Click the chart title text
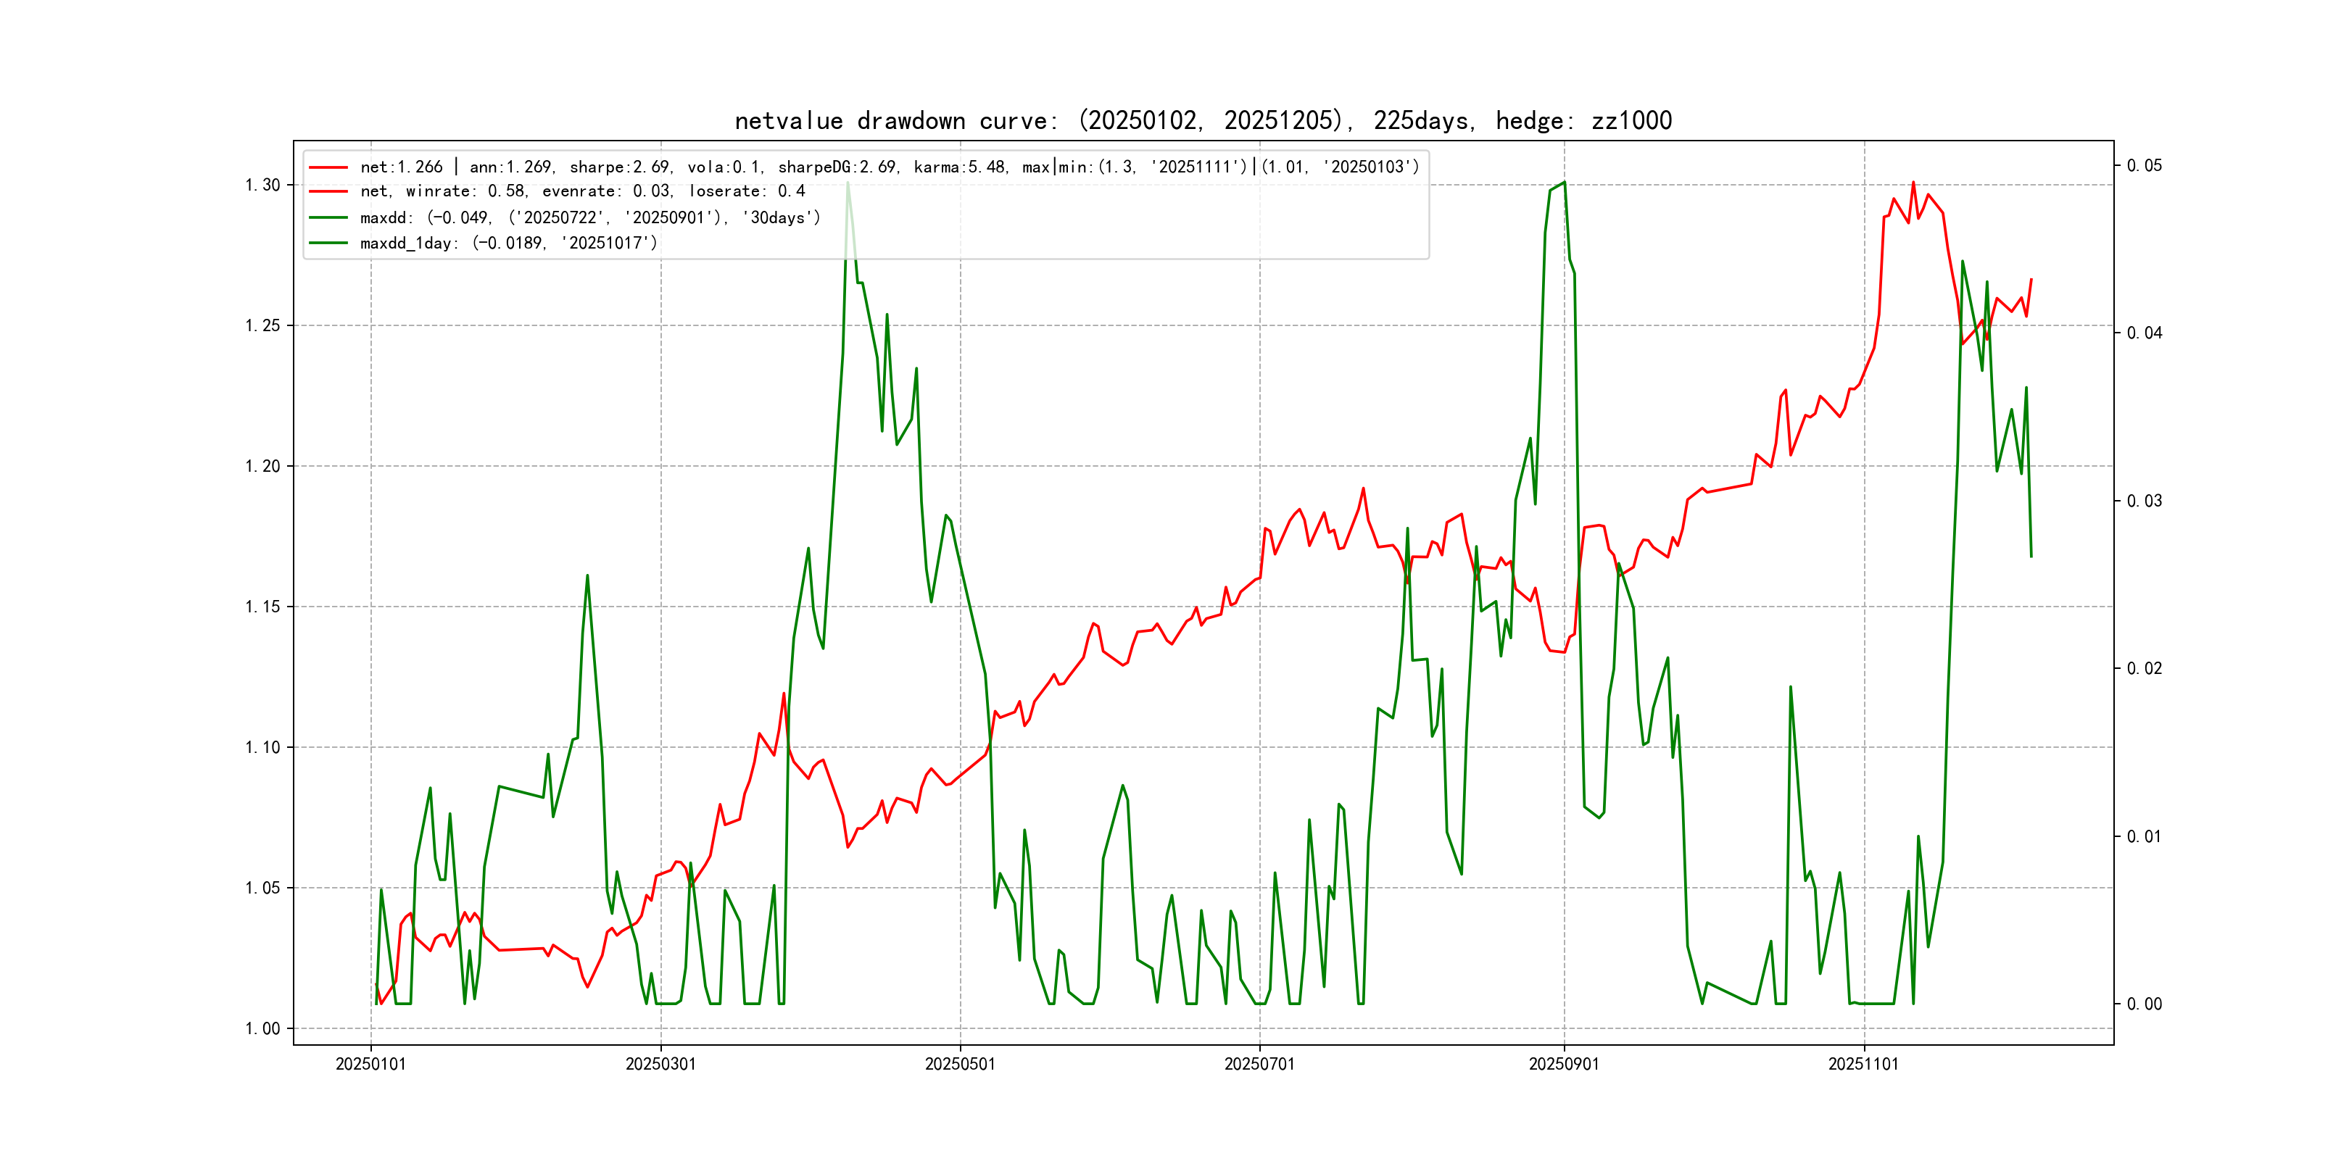Viewport: 2349px width, 1174px height. (1203, 120)
